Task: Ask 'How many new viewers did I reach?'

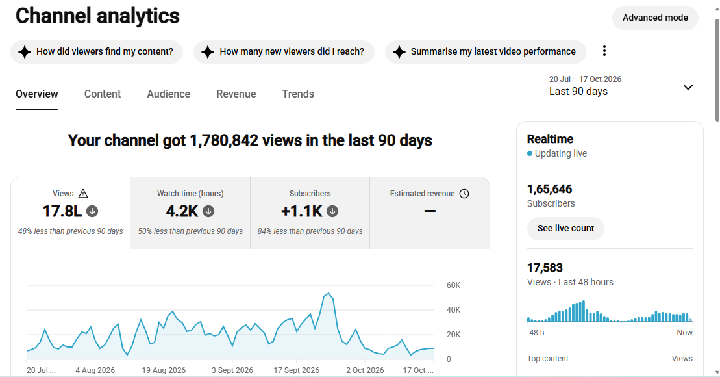Action: click(x=284, y=52)
